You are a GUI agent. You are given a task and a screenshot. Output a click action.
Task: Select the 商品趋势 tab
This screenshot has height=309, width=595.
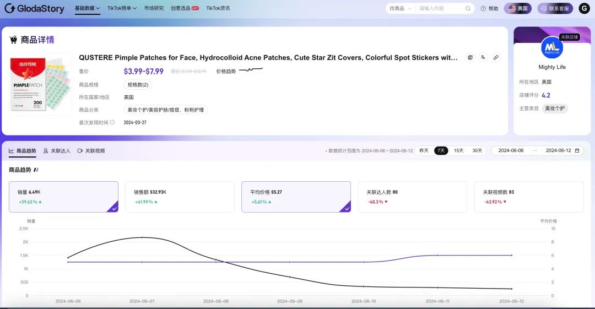click(x=23, y=151)
